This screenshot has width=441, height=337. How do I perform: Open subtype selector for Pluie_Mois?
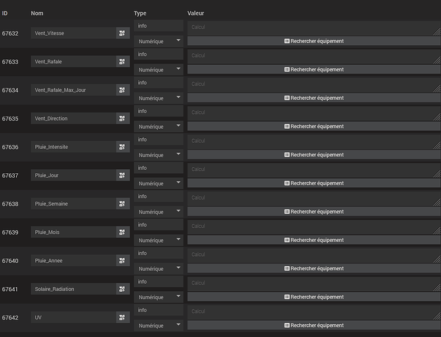coord(158,240)
